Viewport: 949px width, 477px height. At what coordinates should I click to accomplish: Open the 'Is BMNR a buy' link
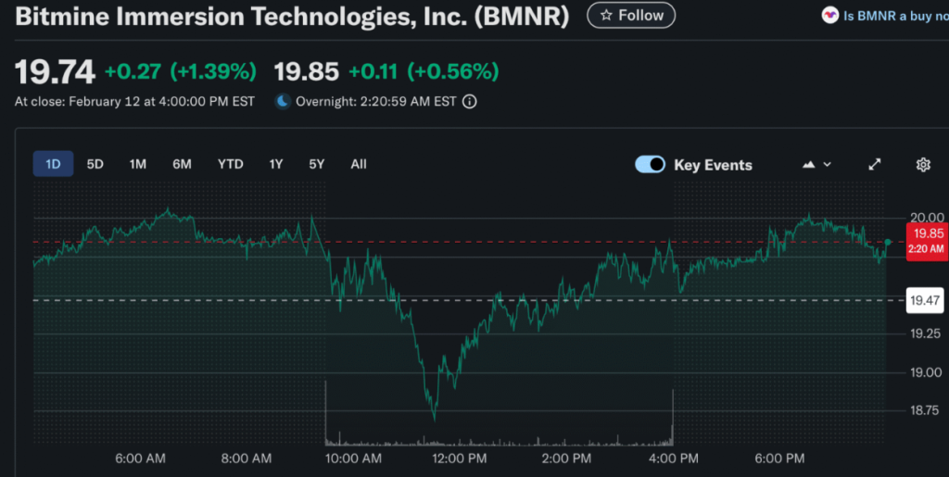[x=896, y=16]
